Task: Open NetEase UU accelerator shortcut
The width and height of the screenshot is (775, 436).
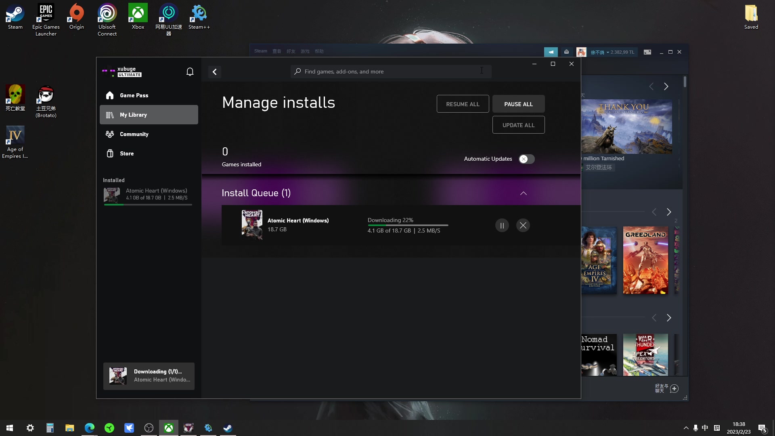Action: (x=169, y=20)
